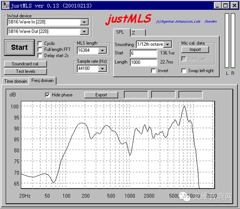240x209 pixels.
Task: Click the left channel level meter
Action: click(x=227, y=41)
